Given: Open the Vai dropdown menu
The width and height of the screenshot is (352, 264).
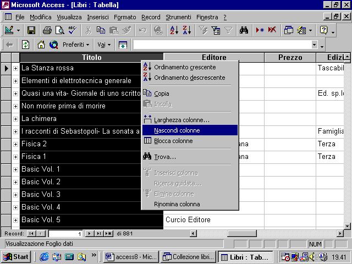Looking at the screenshot, I should pyautogui.click(x=104, y=45).
